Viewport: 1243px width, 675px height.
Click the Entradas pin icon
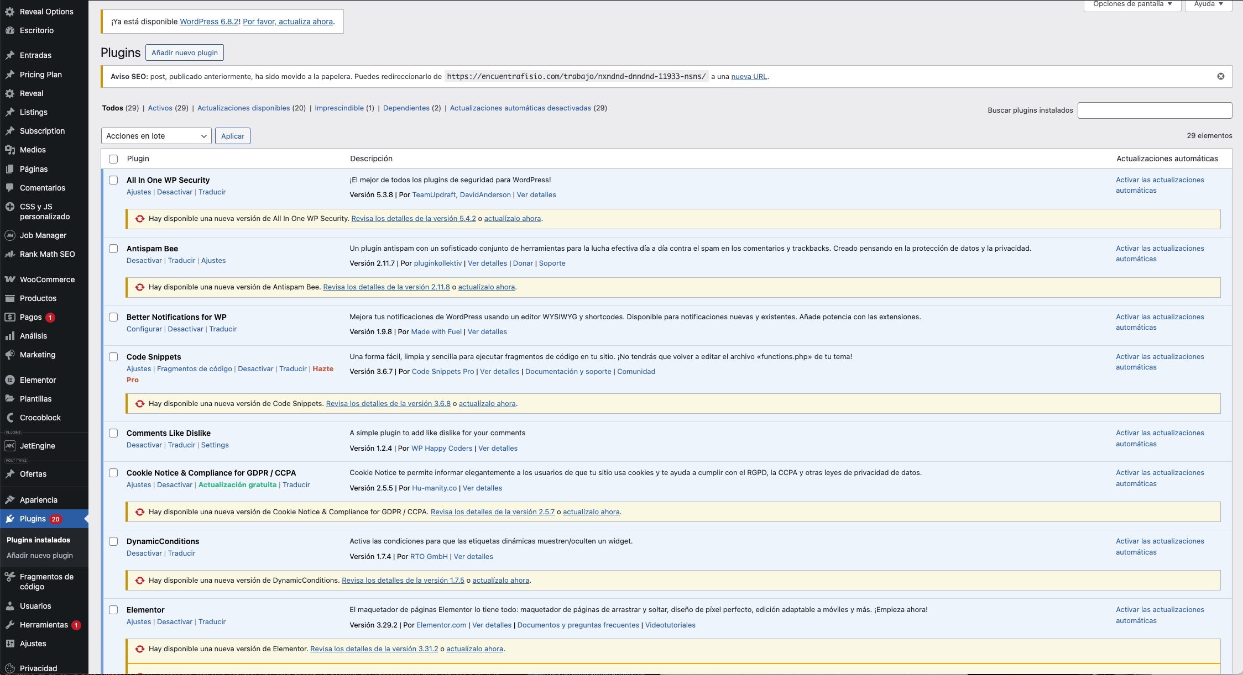pos(9,55)
